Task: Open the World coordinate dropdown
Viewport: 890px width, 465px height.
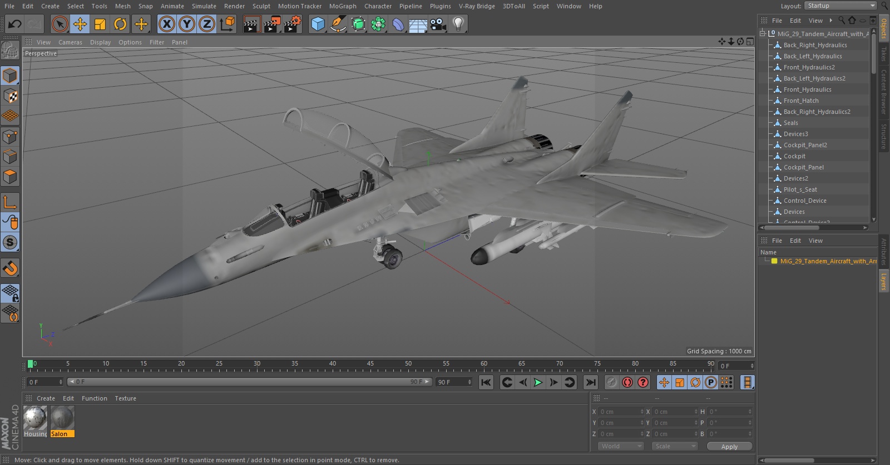Action: 621,446
